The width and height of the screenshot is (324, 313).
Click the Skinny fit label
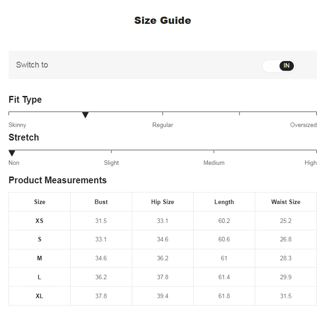18,125
